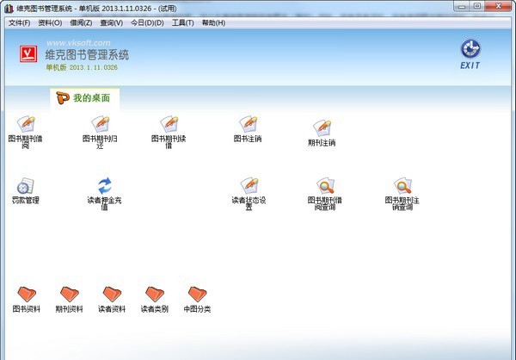
Task: Click the www.vksoft.com website text
Action: click(x=78, y=43)
